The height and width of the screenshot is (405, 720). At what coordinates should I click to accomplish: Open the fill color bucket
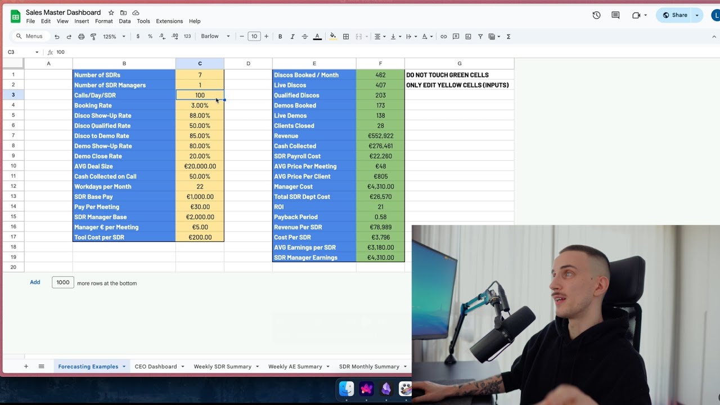pyautogui.click(x=333, y=37)
